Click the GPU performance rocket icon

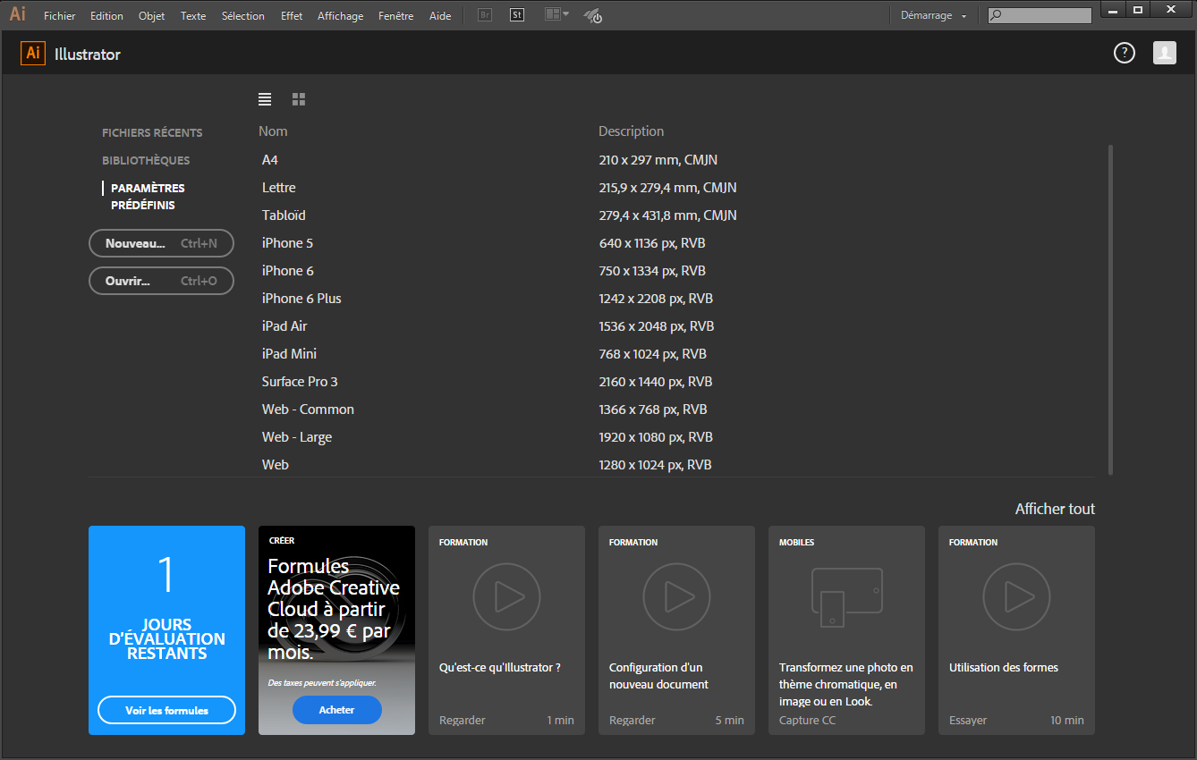592,15
